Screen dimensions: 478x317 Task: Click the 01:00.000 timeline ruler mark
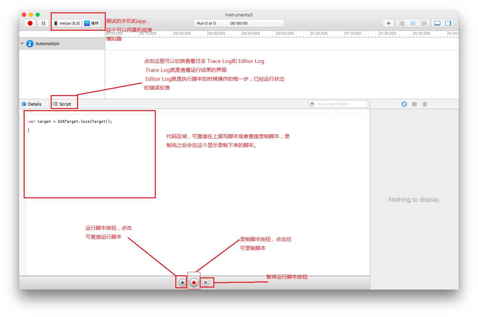click(x=319, y=34)
